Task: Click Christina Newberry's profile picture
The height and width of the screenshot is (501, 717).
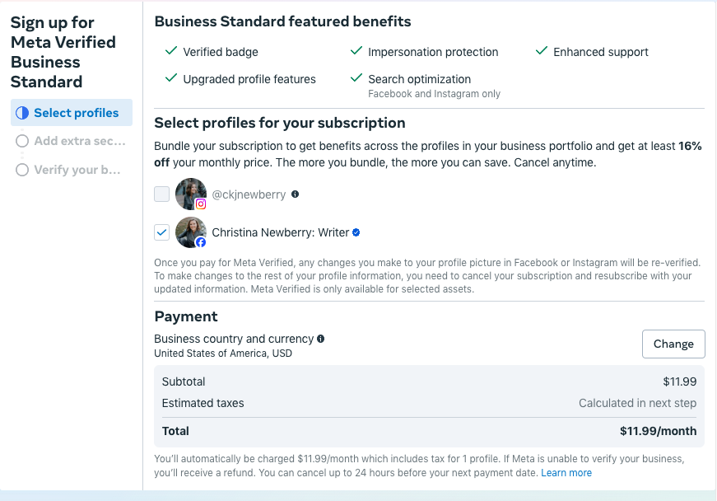Action: [x=191, y=232]
